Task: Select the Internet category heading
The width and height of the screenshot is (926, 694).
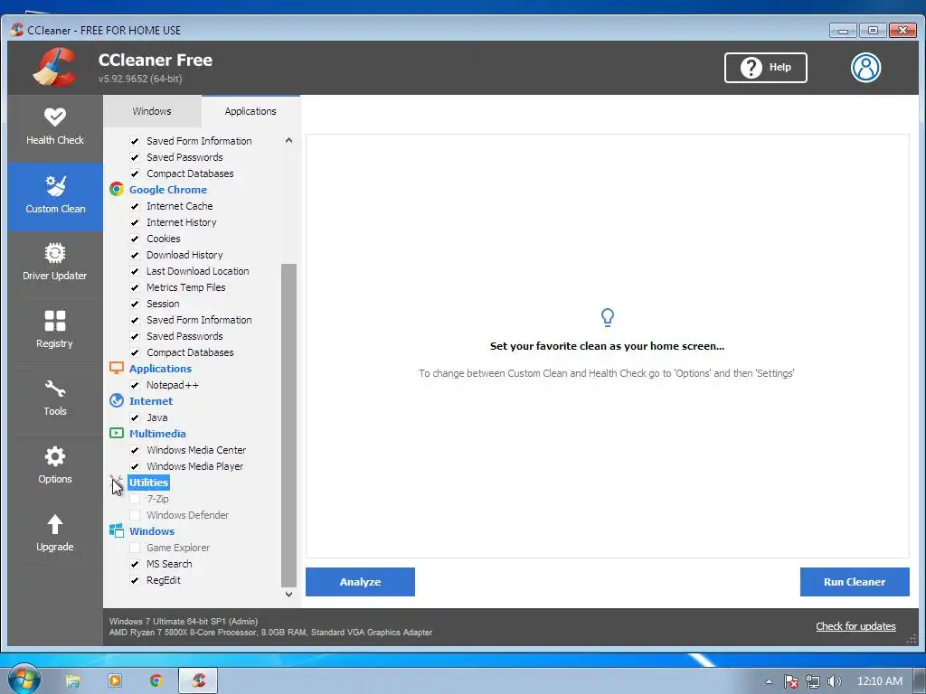Action: (x=151, y=400)
